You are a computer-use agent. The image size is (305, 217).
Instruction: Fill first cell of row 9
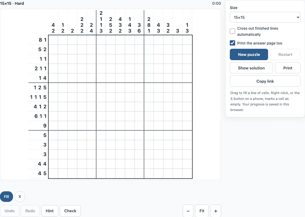click(x=53, y=116)
